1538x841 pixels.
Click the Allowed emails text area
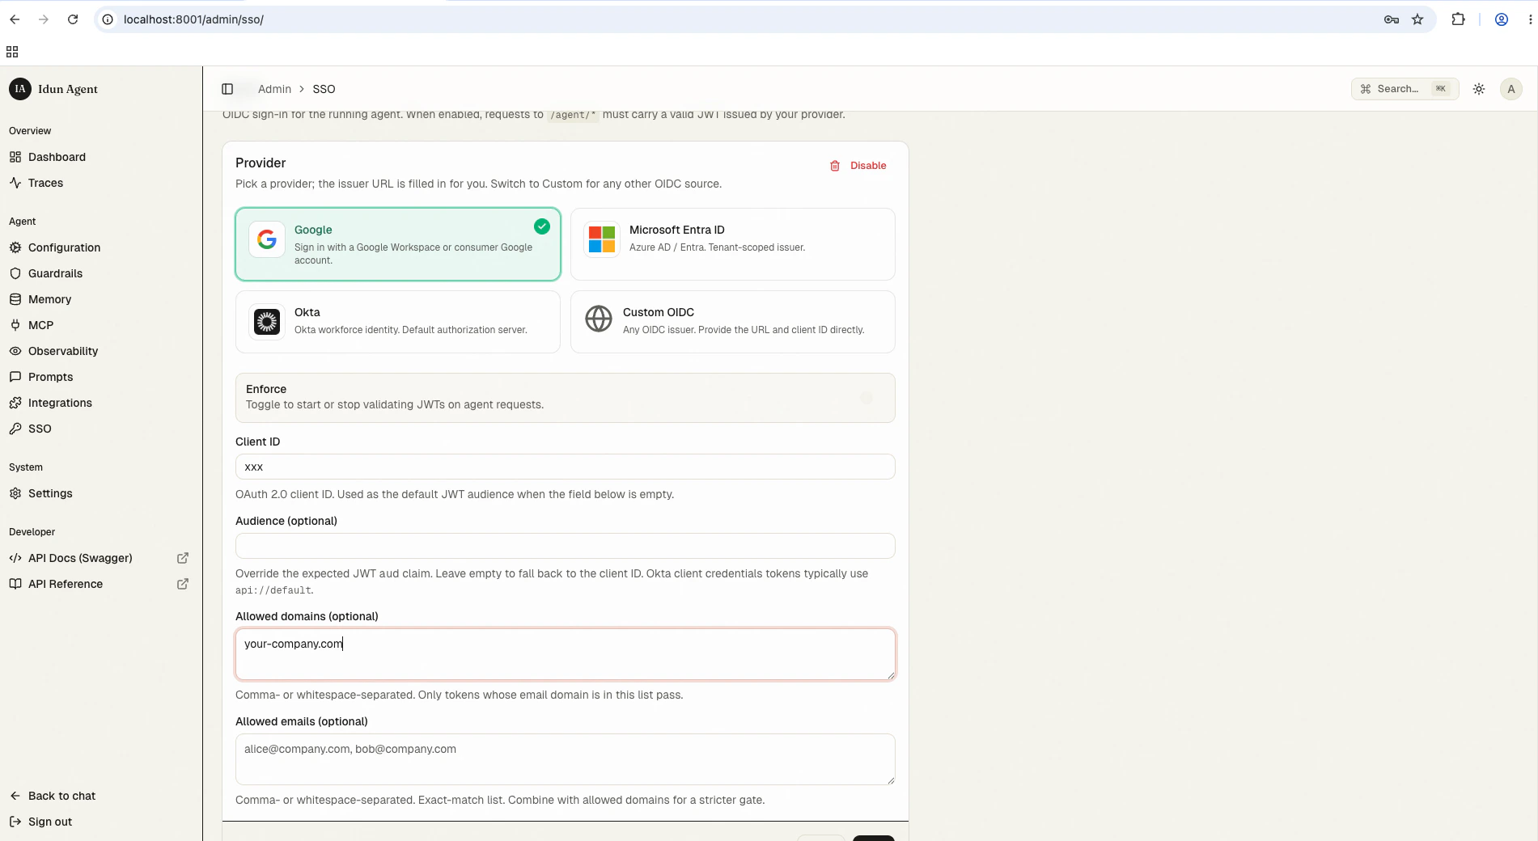coord(566,759)
